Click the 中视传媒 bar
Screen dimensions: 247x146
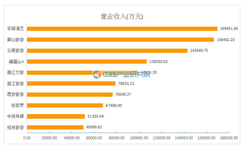coord(56,116)
